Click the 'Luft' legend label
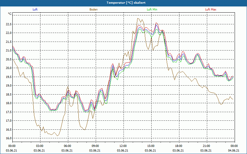The height and width of the screenshot is (154, 247). click(35, 10)
